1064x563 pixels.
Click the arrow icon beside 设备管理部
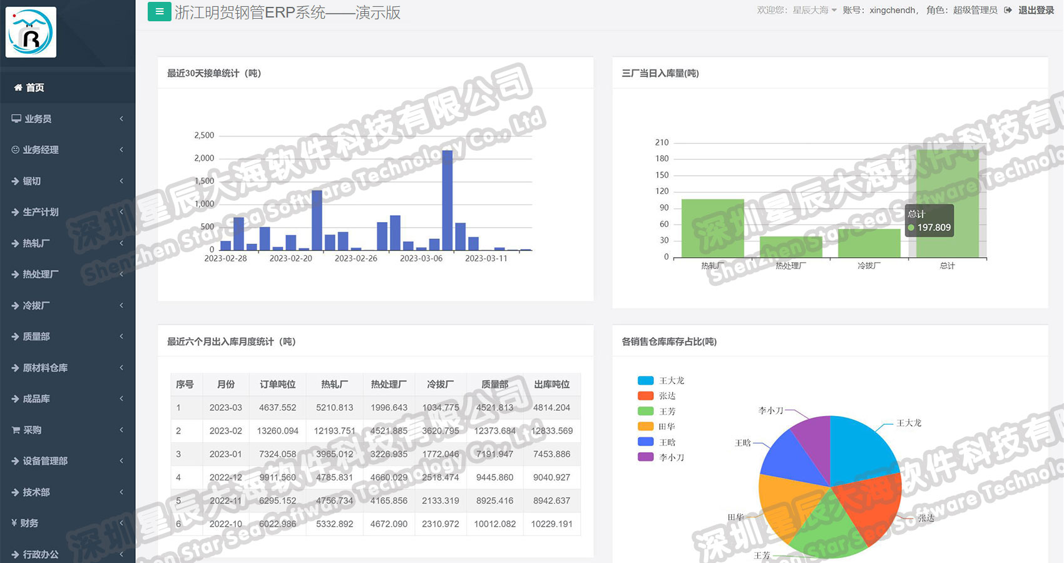16,461
